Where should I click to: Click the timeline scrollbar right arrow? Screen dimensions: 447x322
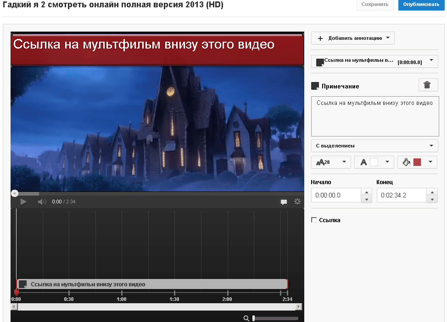(x=298, y=306)
